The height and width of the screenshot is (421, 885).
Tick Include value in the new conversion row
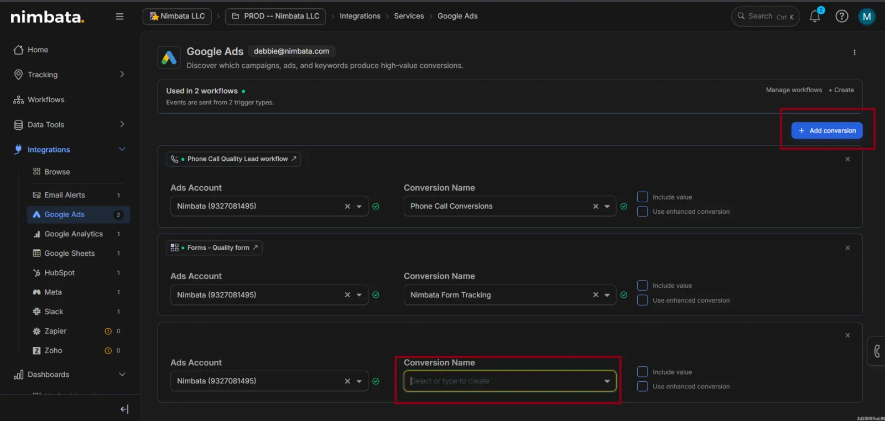642,372
